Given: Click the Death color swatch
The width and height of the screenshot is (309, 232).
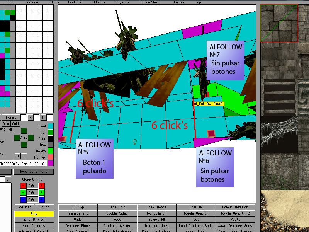Looking at the screenshot, I should [x=51, y=151].
